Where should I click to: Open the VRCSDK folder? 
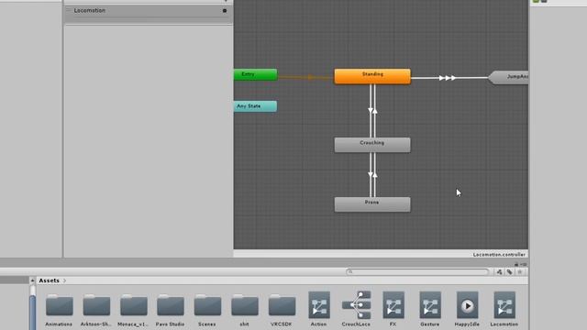282,310
